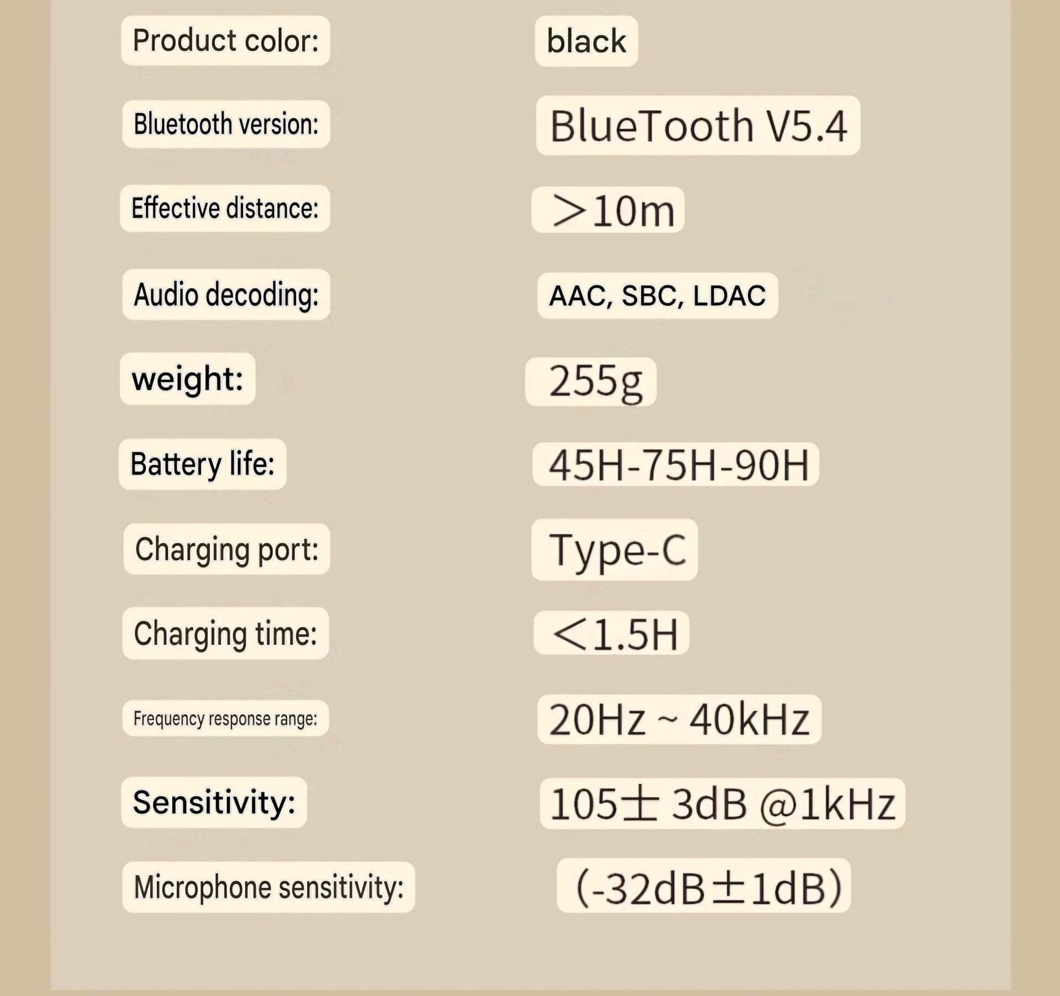
Task: Select the "20Hz ~ 40kHz" value
Action: [x=679, y=719]
